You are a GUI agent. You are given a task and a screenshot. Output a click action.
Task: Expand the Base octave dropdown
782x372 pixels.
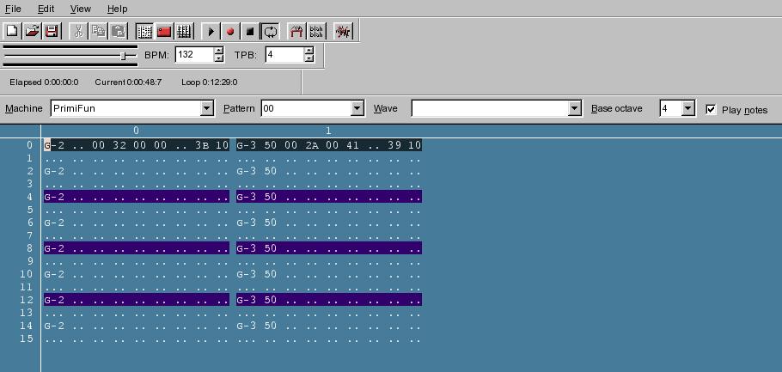[688, 108]
